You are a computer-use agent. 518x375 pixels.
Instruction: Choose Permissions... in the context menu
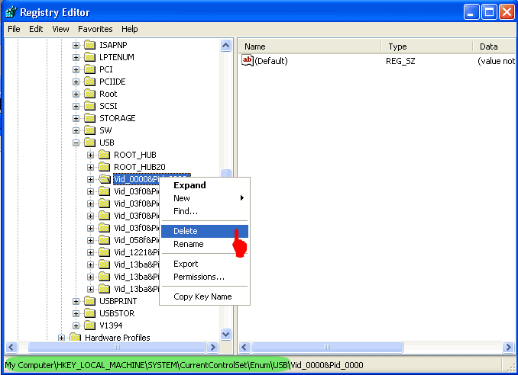click(205, 277)
